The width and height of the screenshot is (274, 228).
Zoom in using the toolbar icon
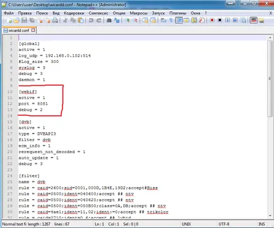[128, 20]
